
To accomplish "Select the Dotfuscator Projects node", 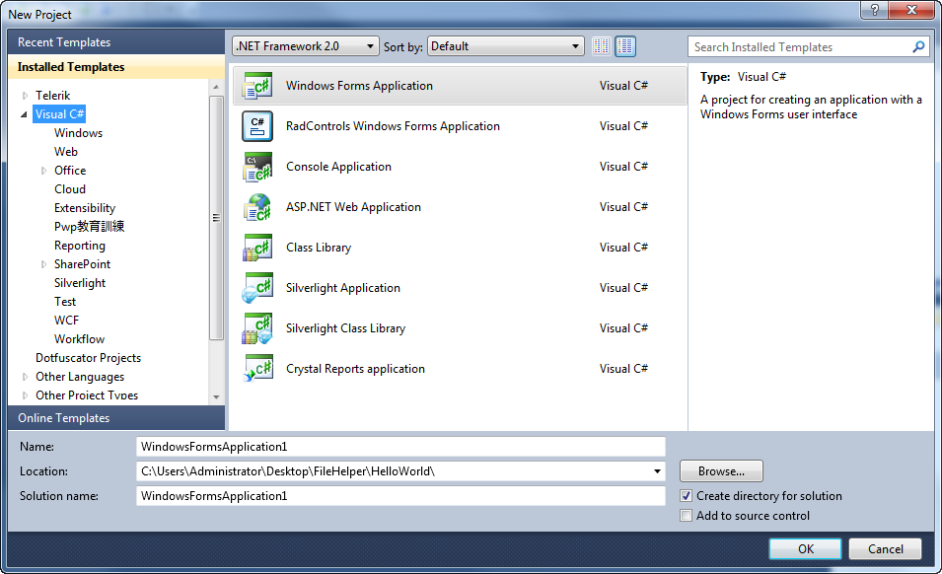I will (88, 358).
